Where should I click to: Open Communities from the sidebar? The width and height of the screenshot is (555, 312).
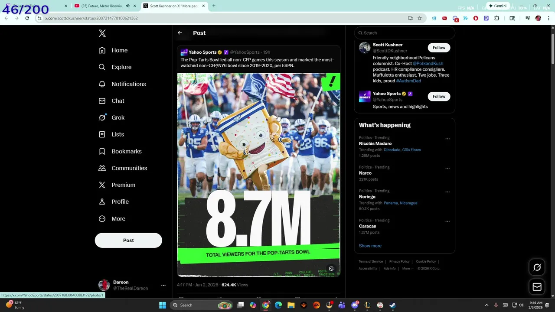tap(123, 168)
